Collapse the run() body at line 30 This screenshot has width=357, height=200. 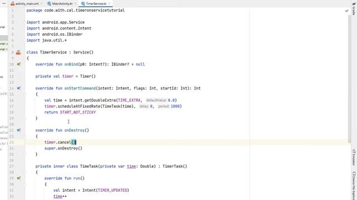[25, 184]
